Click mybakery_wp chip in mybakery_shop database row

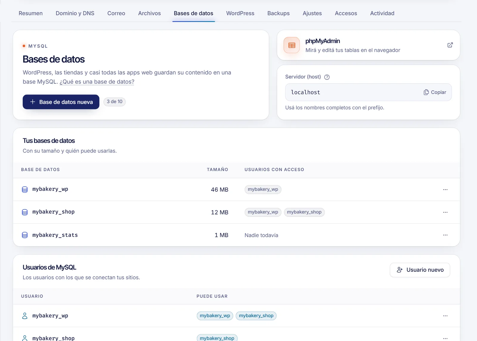pos(263,212)
